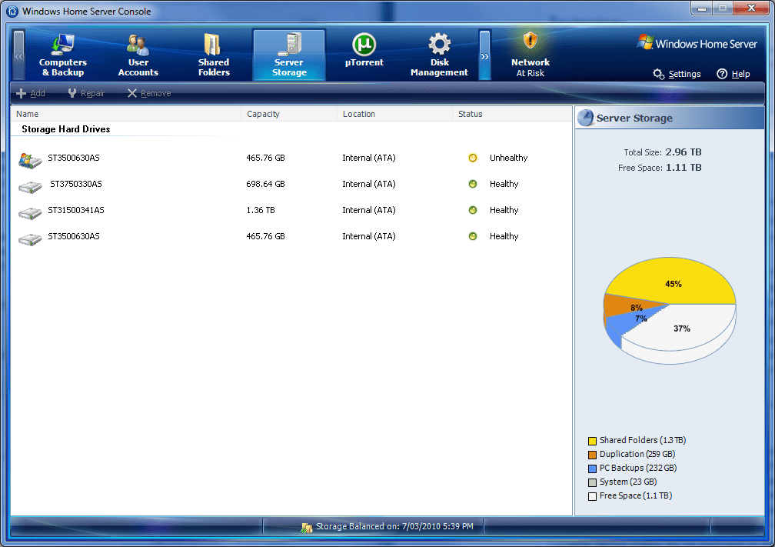The width and height of the screenshot is (775, 547).
Task: Close the Windows Home Server Console window
Action: pyautogui.click(x=750, y=8)
